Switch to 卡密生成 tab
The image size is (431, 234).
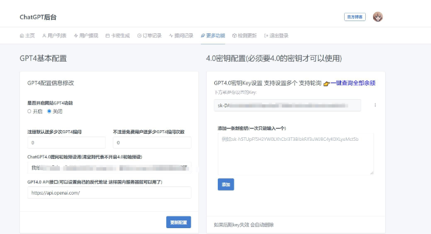tap(117, 36)
